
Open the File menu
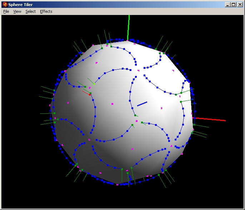[x=6, y=11]
